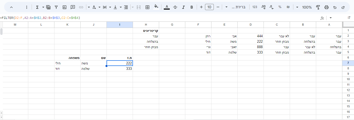Select cell 333 in column I
The image size is (354, 120).
(x=120, y=69)
